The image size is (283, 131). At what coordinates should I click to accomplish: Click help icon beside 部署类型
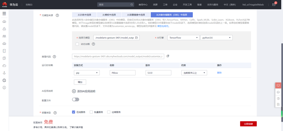tap(55, 113)
